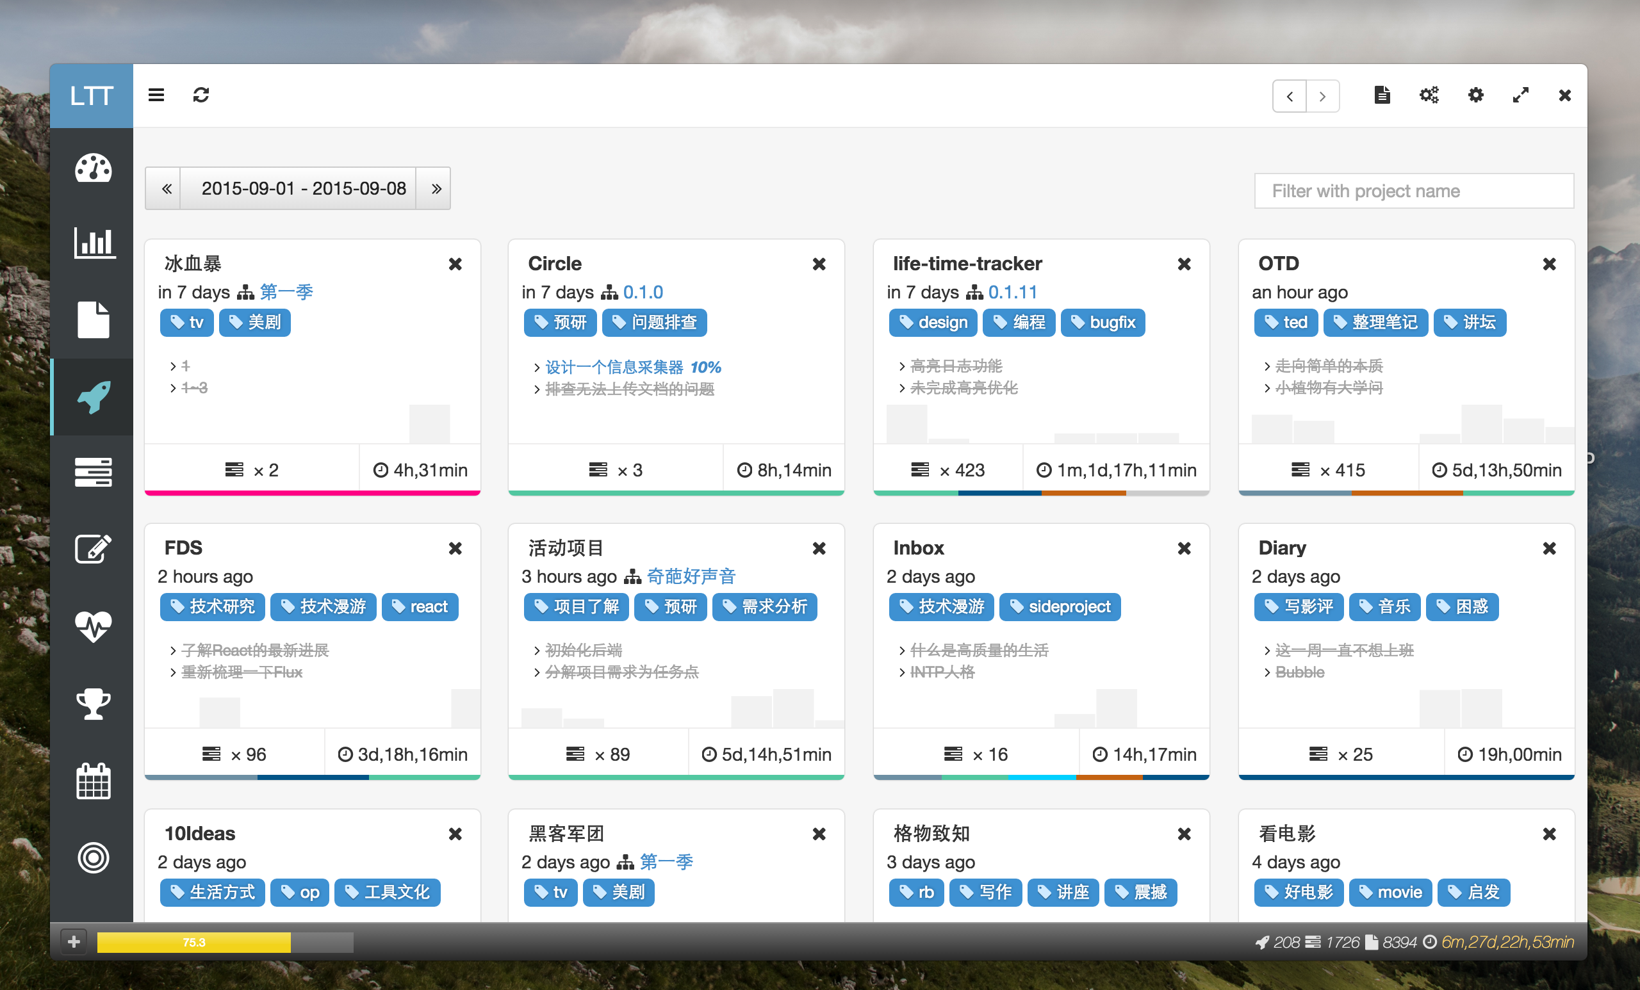Expand the 设计一个信息采集器 task chevron
1640x990 pixels.
click(x=536, y=368)
